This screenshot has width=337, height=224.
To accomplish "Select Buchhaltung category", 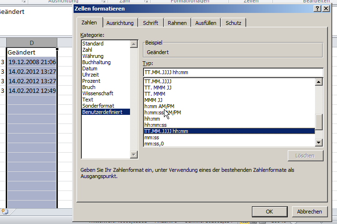I will tap(106, 62).
